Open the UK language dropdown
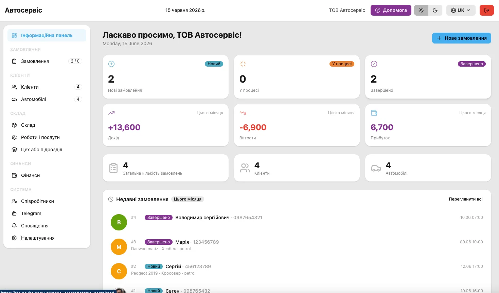 click(461, 10)
